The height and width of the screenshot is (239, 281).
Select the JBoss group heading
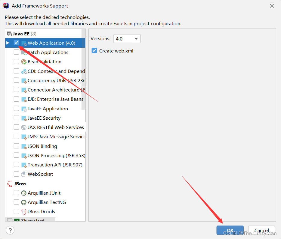[x=20, y=184]
